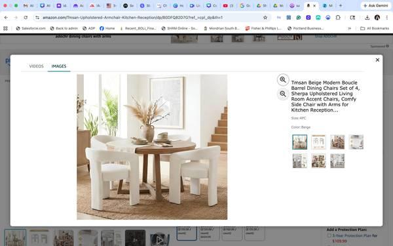Image resolution: width=393 pixels, height=246 pixels.
Task: Open the Salesforce.com bookmark
Action: tap(31, 28)
